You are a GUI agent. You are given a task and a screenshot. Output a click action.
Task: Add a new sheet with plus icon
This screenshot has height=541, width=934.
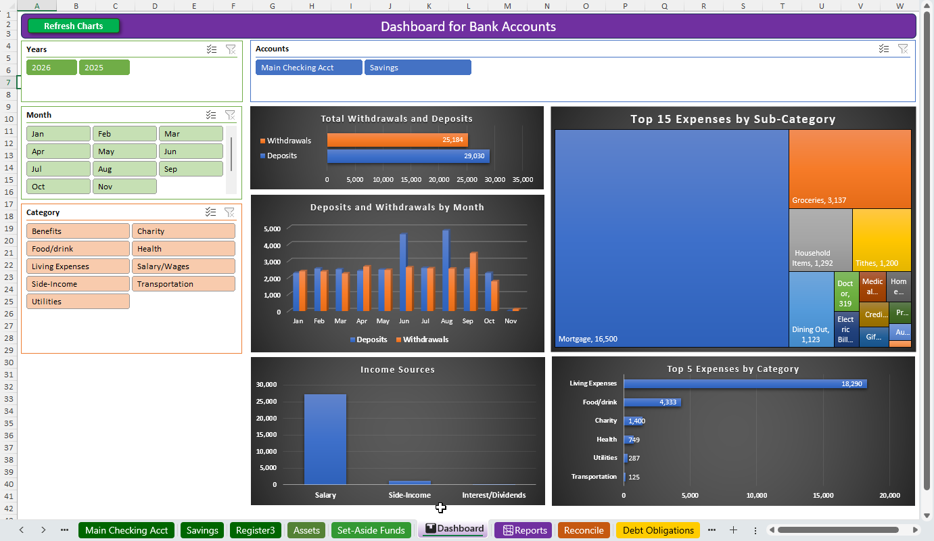pyautogui.click(x=733, y=530)
